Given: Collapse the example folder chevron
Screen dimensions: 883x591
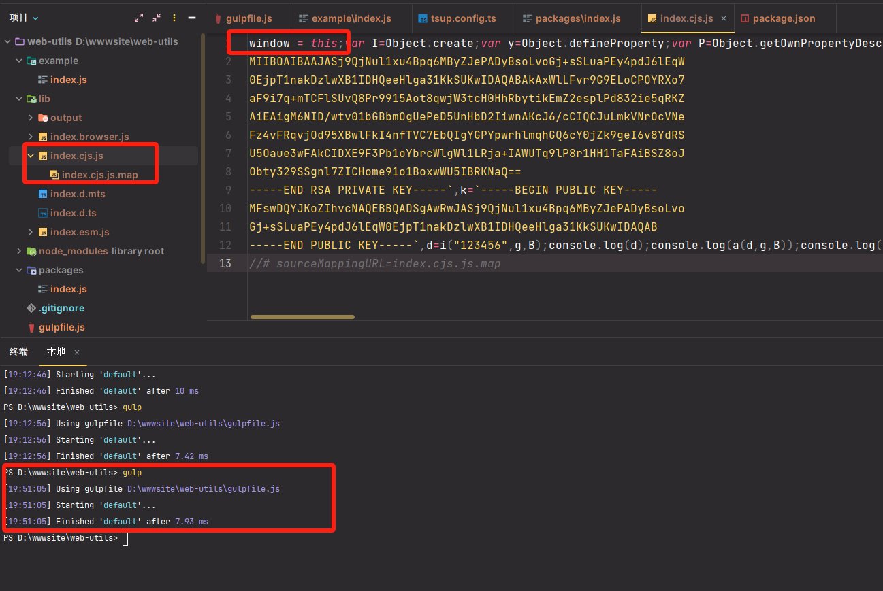Looking at the screenshot, I should (x=19, y=61).
